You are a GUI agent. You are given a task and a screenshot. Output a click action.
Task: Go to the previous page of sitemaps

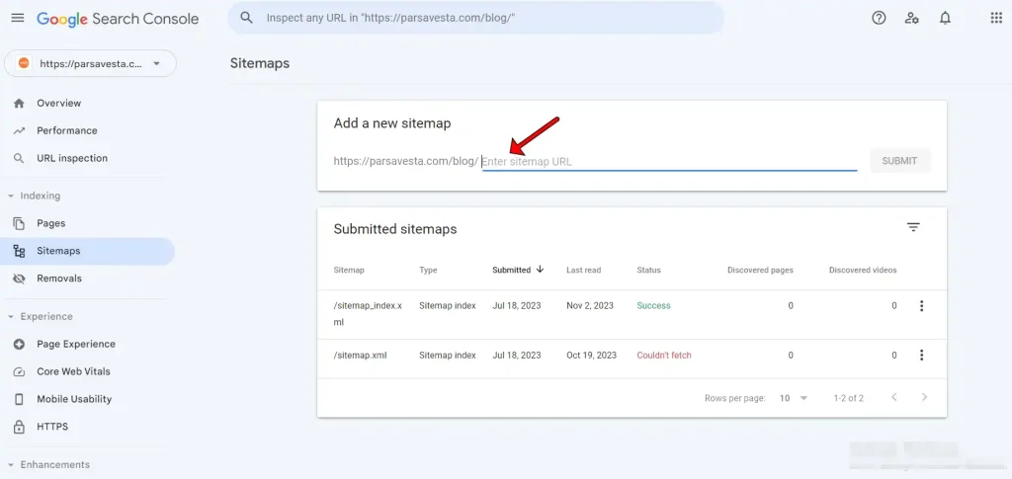(893, 397)
